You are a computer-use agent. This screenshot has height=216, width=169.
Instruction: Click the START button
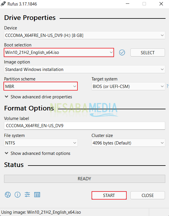pyautogui.click(x=109, y=195)
